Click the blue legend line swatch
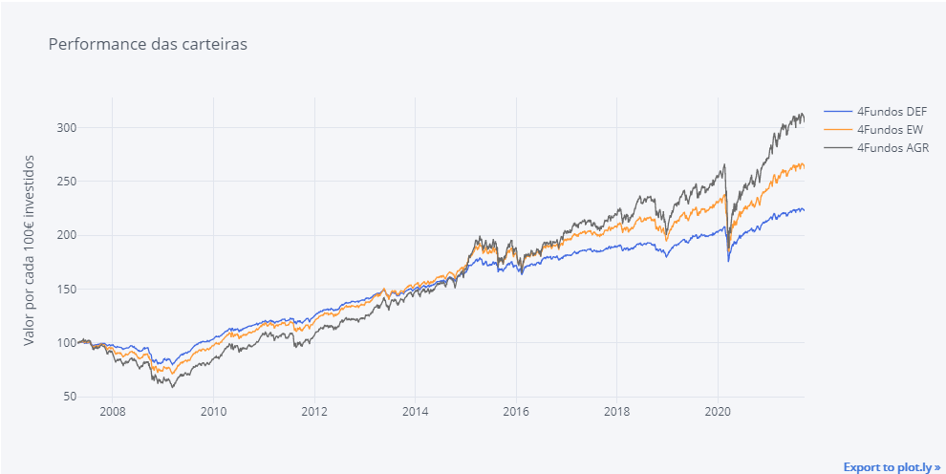This screenshot has width=946, height=474. 838,111
